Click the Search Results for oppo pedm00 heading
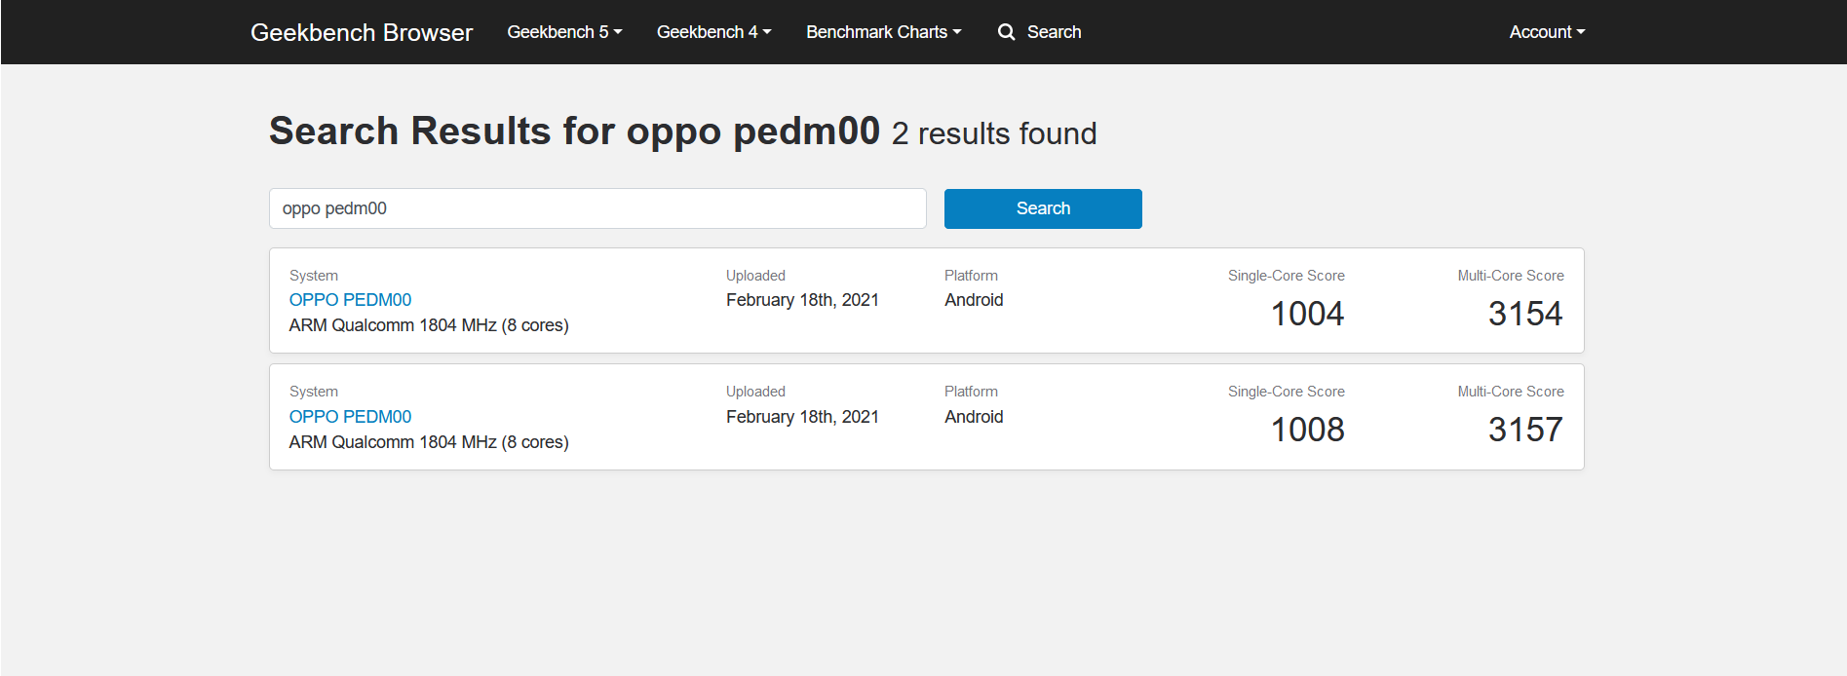 (x=574, y=131)
